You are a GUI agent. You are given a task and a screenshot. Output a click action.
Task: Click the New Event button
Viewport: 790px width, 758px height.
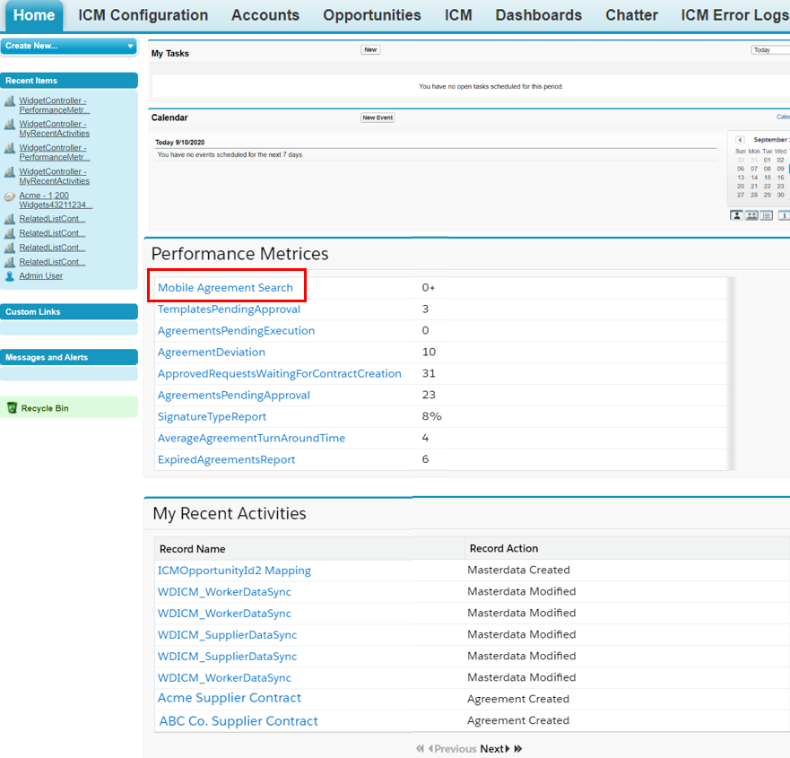click(x=378, y=118)
